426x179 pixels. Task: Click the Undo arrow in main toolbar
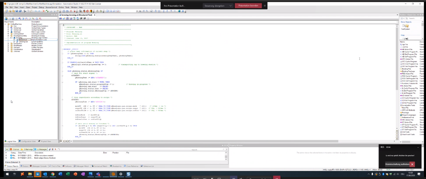[36, 11]
